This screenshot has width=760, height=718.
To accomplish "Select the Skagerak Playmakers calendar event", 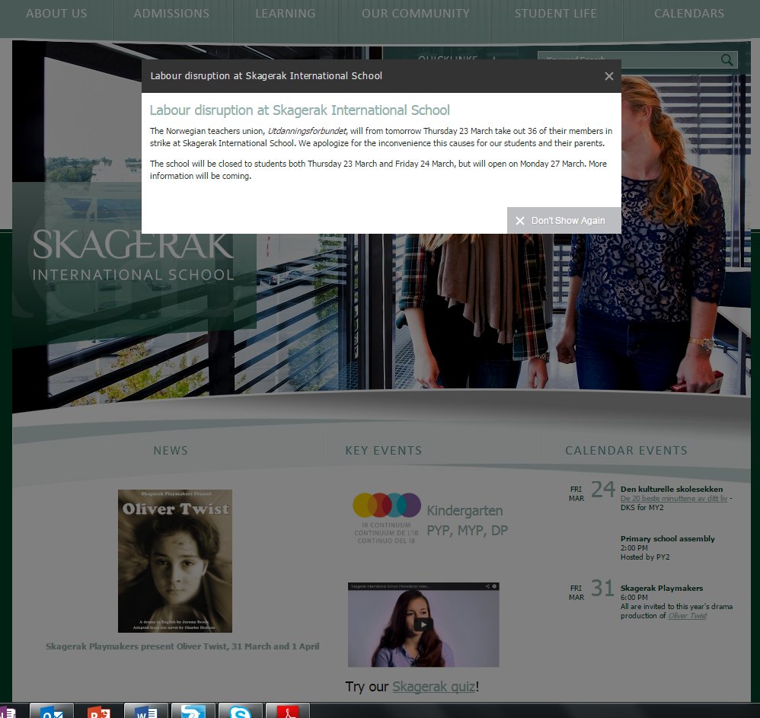I will 662,588.
